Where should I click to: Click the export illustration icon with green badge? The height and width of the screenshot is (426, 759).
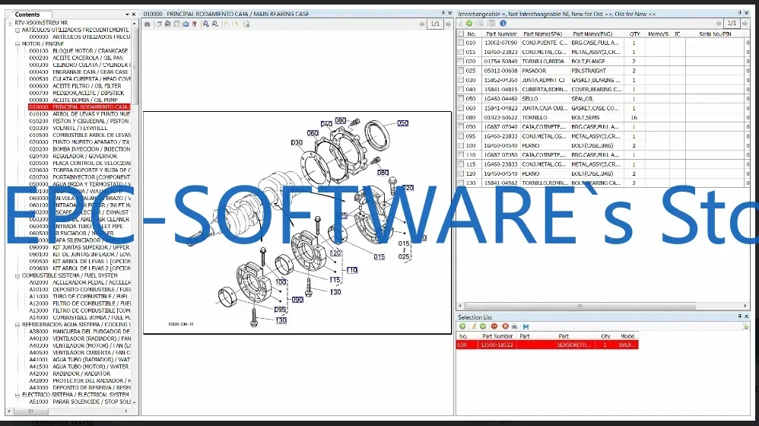coord(246,24)
